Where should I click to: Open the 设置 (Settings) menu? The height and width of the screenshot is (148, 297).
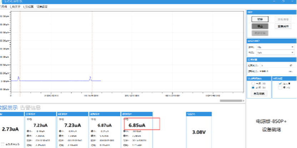[28, 6]
